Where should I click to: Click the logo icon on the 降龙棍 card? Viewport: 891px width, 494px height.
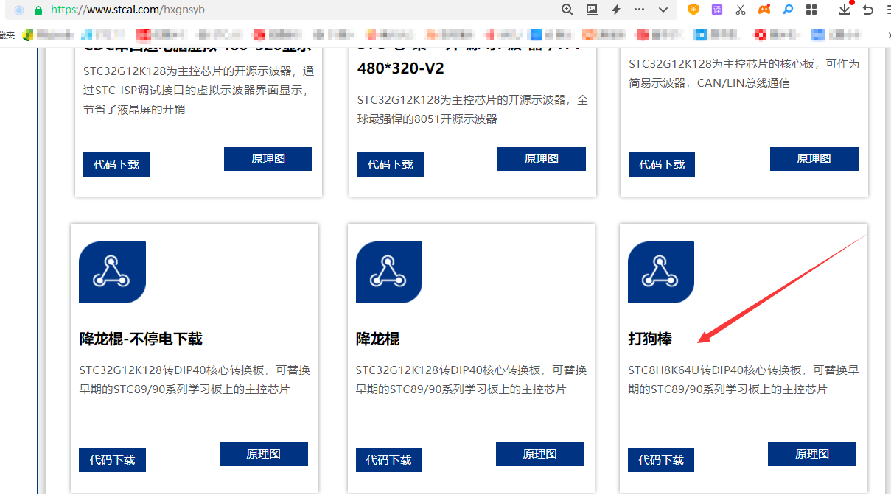pos(389,272)
